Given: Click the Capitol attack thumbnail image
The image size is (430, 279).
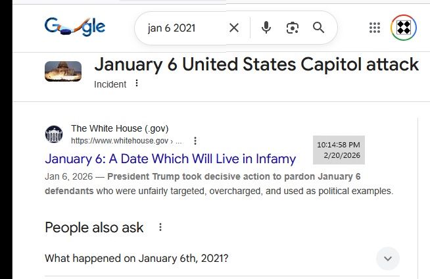Looking at the screenshot, I should [63, 71].
